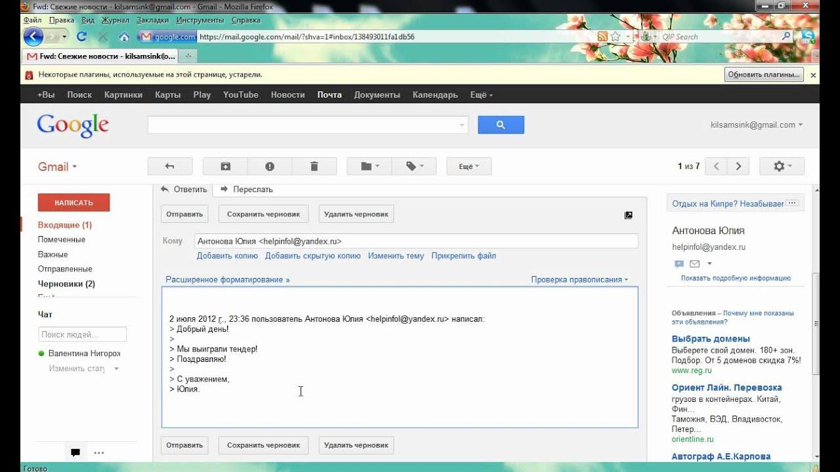Click the chat icon under helpinfol@yandex.ru
Viewport: 840px width, 472px height.
pyautogui.click(x=679, y=264)
